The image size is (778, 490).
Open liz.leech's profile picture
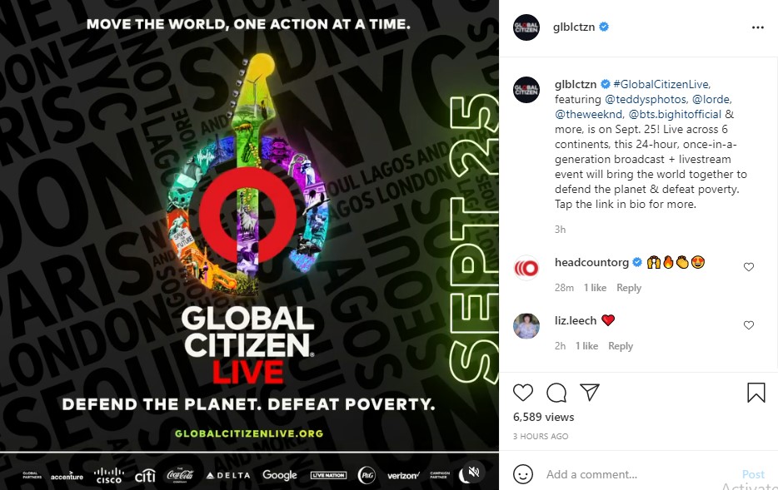point(526,326)
